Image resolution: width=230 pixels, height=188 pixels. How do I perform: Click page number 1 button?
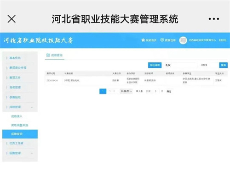(x=103, y=91)
